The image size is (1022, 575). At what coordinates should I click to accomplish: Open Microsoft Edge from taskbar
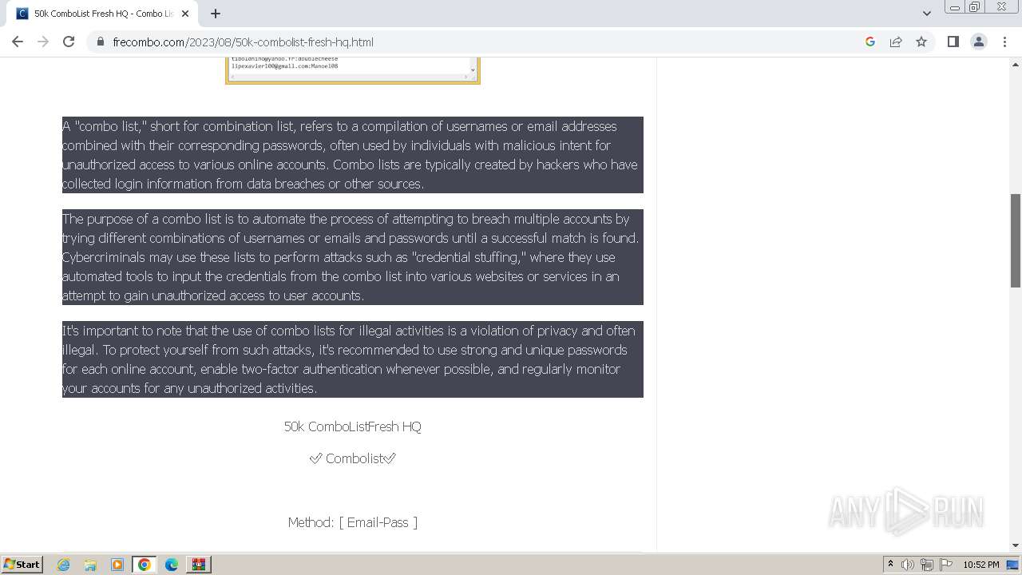pos(172,565)
